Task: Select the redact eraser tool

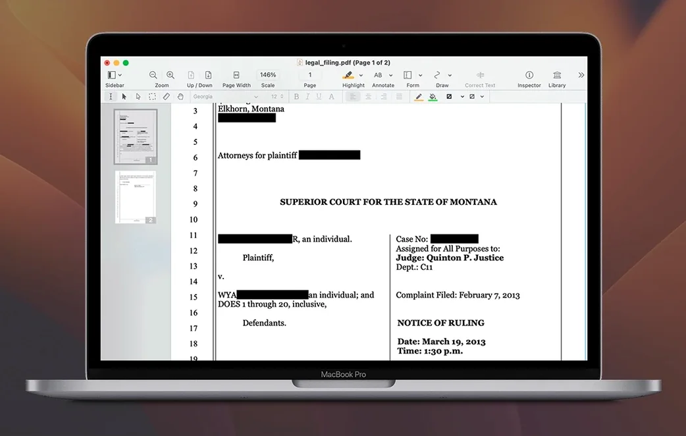Action: 167,96
